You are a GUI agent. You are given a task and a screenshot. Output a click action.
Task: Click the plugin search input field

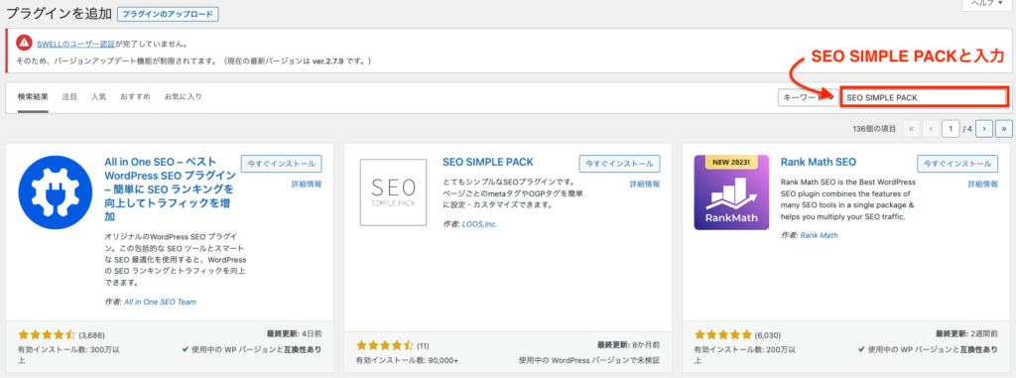925,97
